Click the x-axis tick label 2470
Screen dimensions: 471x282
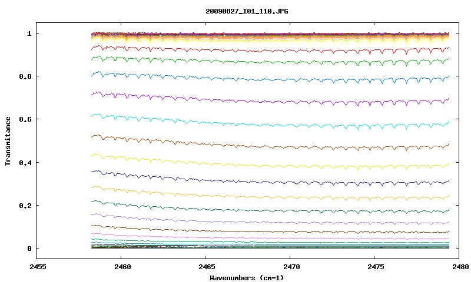click(291, 267)
